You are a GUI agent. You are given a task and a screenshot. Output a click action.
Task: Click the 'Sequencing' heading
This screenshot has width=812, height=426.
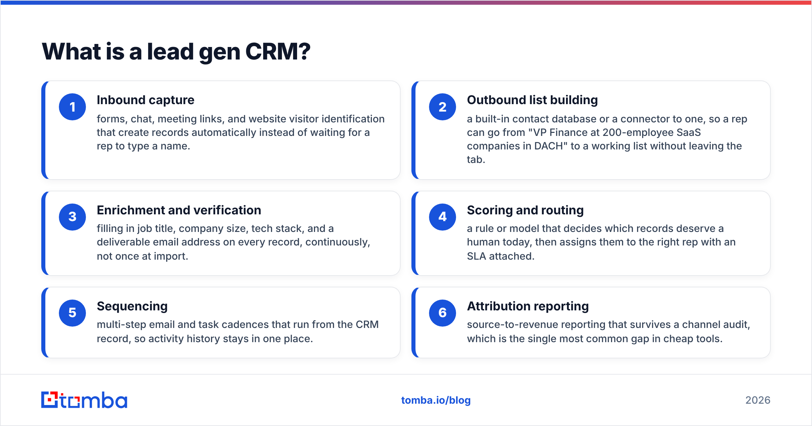point(132,306)
